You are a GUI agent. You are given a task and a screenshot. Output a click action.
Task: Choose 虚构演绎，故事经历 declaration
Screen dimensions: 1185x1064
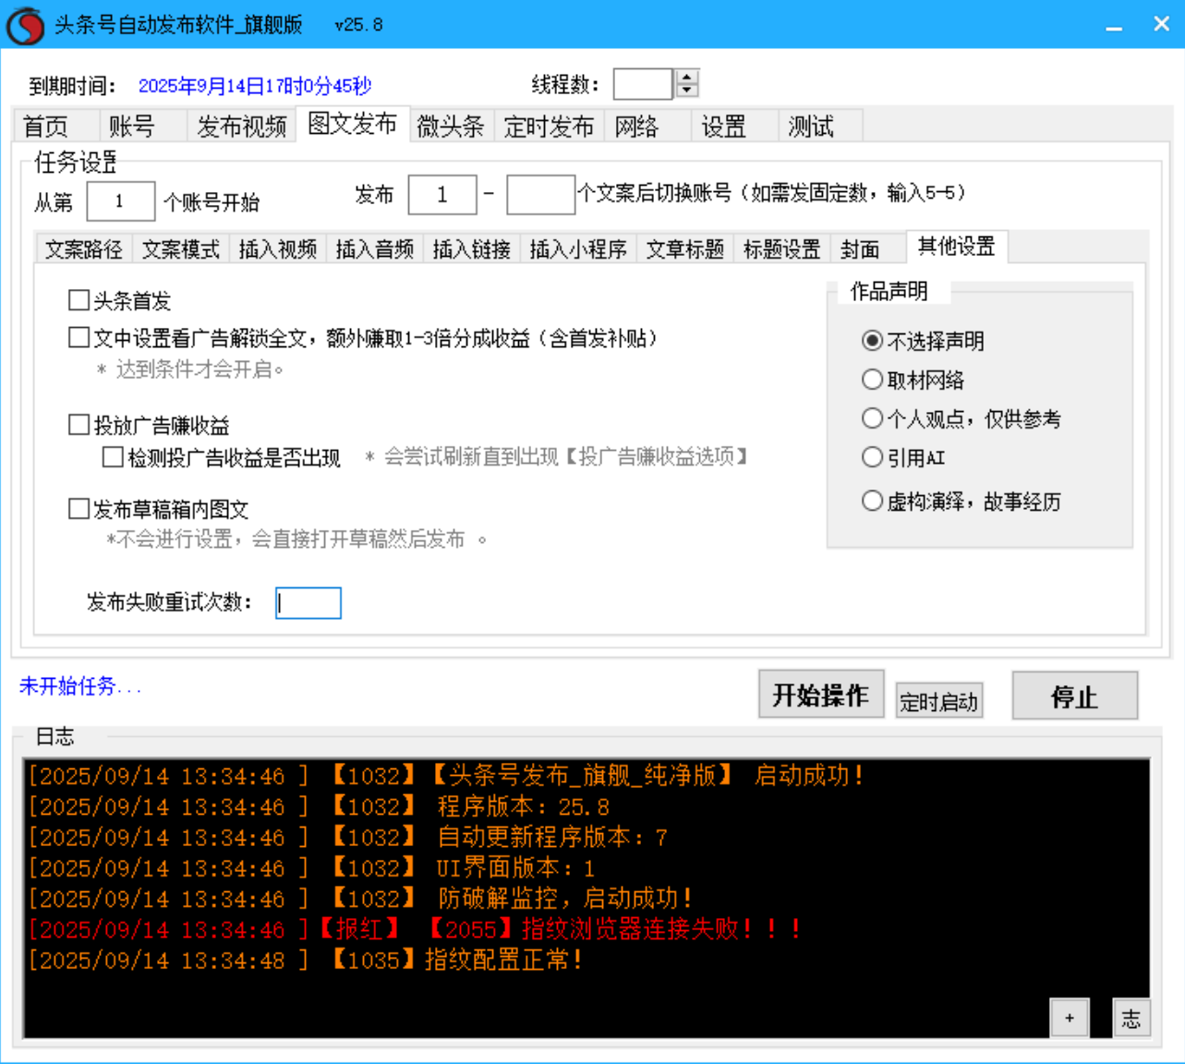[872, 500]
